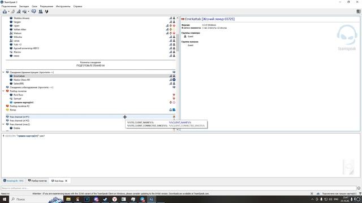
Task: Open Yandex browser from the taskbar
Action: click(x=114, y=199)
